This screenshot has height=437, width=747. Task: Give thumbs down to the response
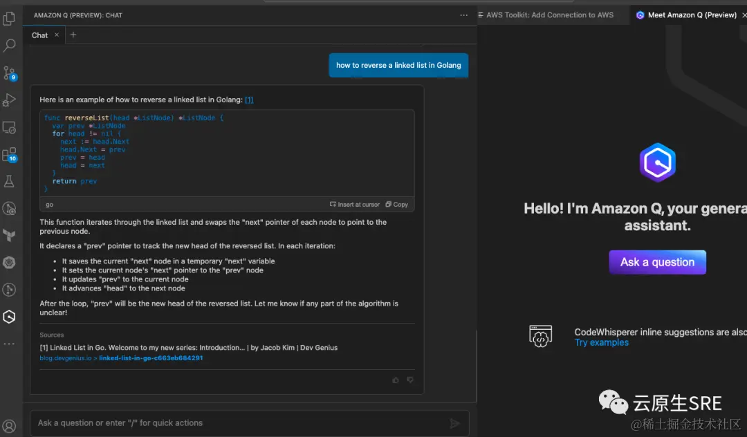coord(410,380)
